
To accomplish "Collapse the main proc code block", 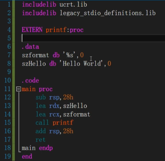I will [19, 89].
